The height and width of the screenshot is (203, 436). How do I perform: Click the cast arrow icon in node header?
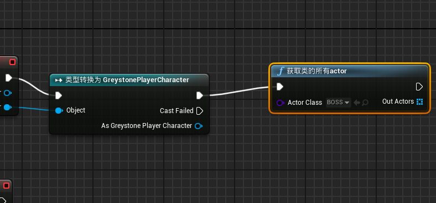(59, 81)
